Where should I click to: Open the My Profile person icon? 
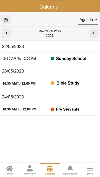click(x=30, y=168)
